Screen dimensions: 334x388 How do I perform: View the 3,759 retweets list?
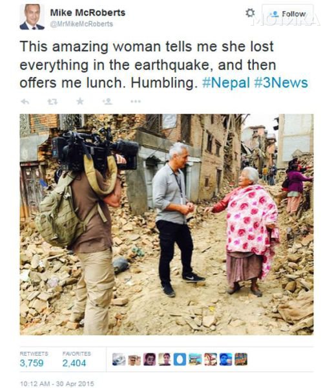click(34, 360)
